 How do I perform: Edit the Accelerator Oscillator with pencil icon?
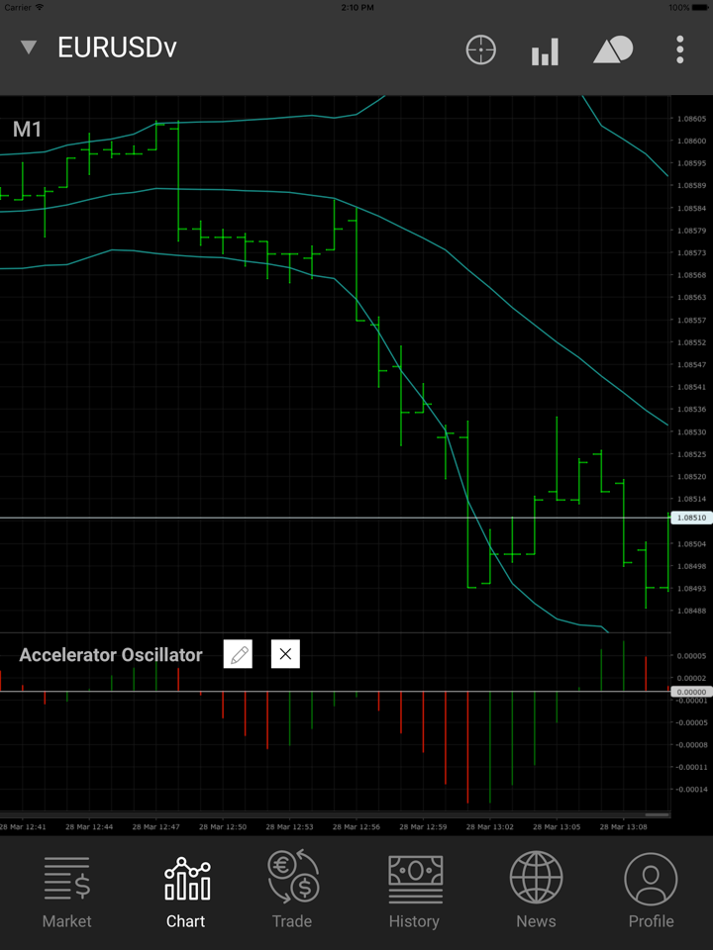[x=238, y=654]
